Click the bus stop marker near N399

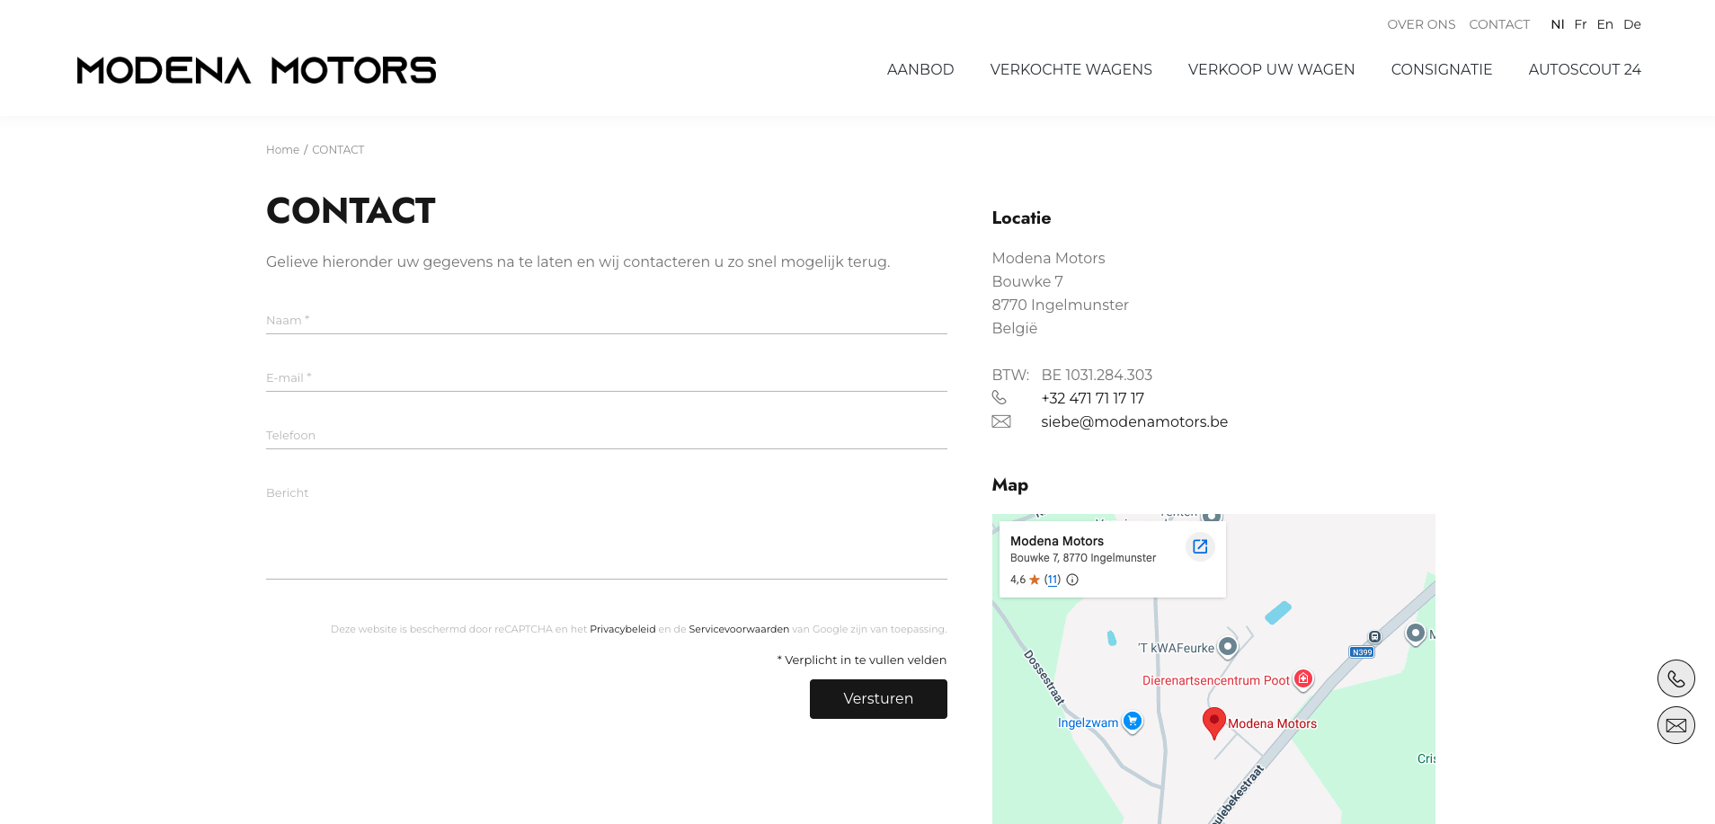[1374, 637]
